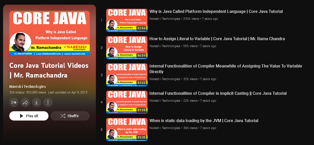The image size is (314, 145).
Task: Click the 19:35 duration badge
Action: click(x=141, y=138)
